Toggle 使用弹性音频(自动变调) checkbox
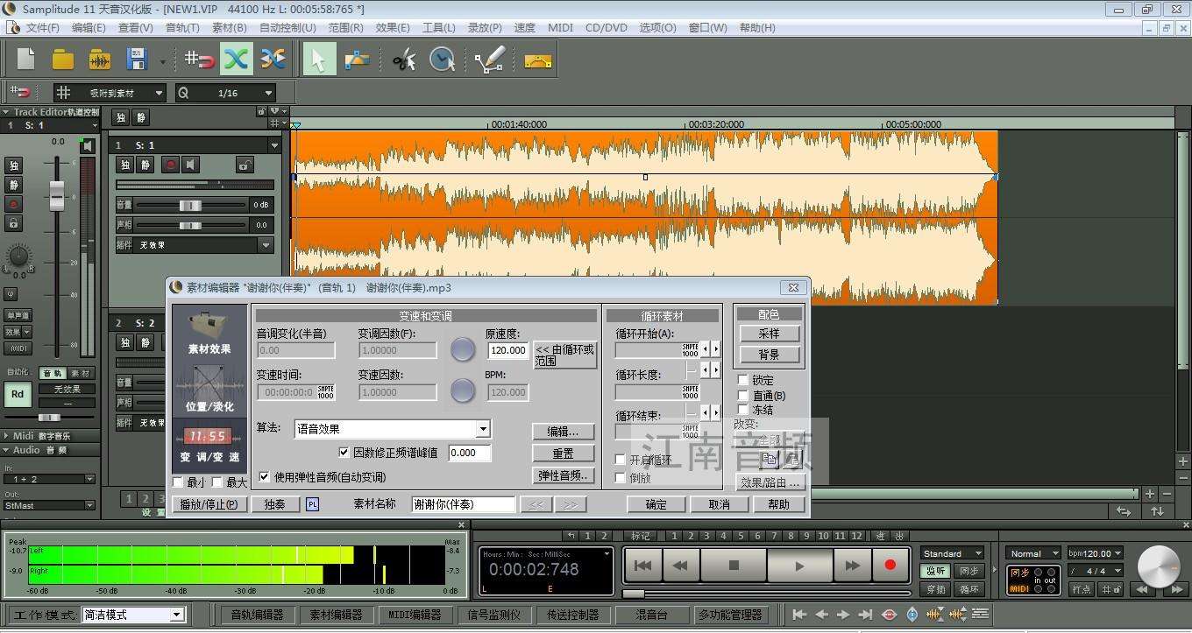 tap(265, 477)
